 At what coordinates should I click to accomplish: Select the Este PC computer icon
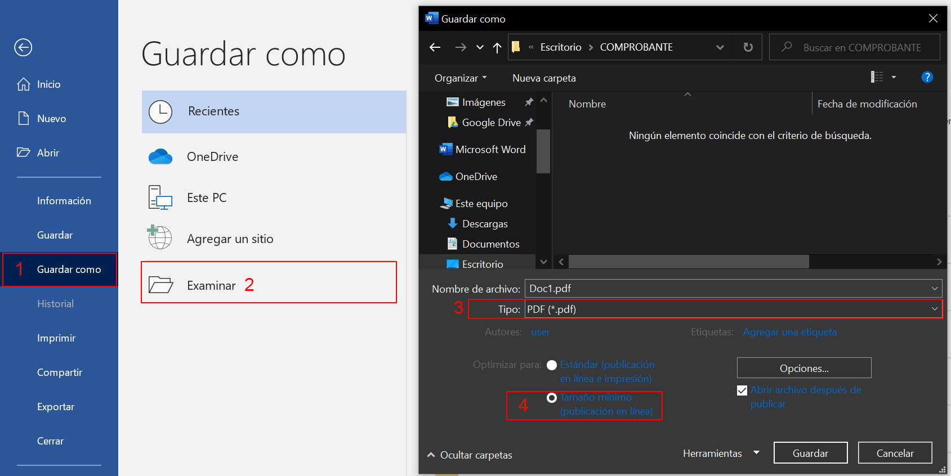[x=160, y=197]
